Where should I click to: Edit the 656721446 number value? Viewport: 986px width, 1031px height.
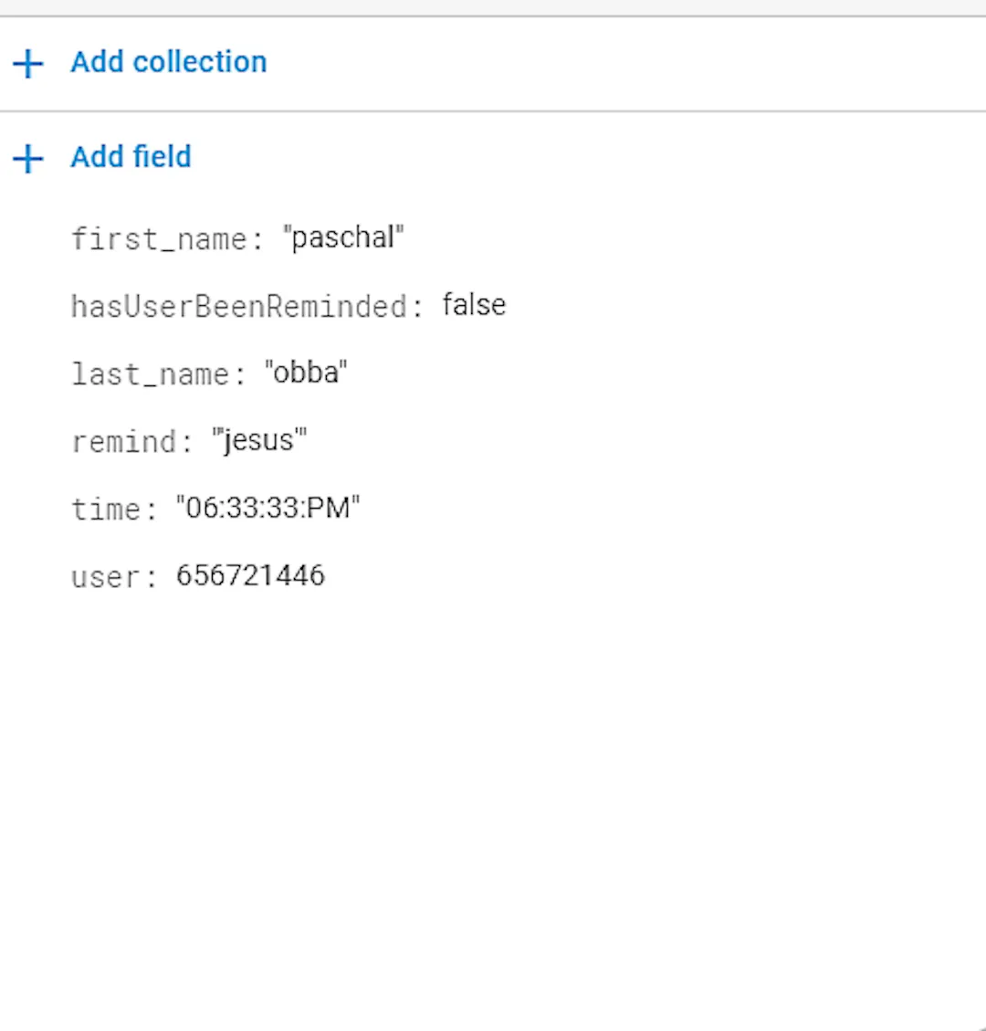point(250,575)
